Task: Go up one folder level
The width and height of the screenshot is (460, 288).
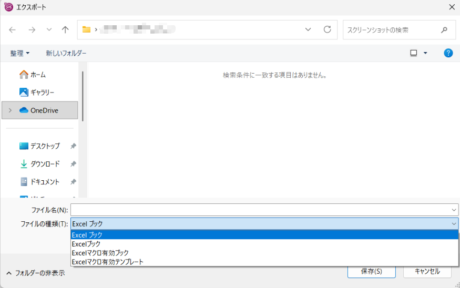Action: tap(65, 29)
